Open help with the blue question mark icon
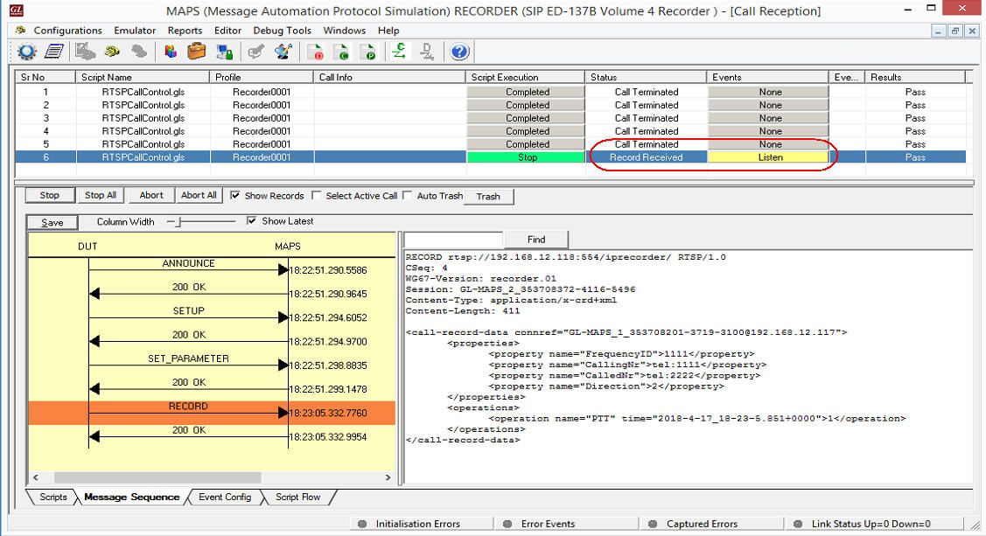The height and width of the screenshot is (536, 986). (459, 52)
